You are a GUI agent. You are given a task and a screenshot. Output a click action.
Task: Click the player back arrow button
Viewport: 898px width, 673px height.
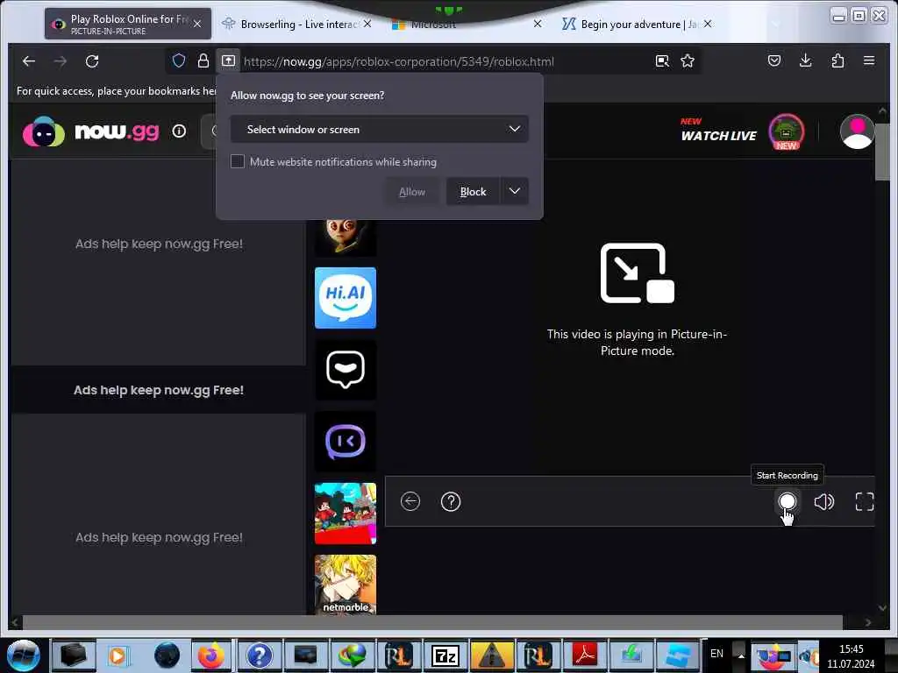click(410, 501)
